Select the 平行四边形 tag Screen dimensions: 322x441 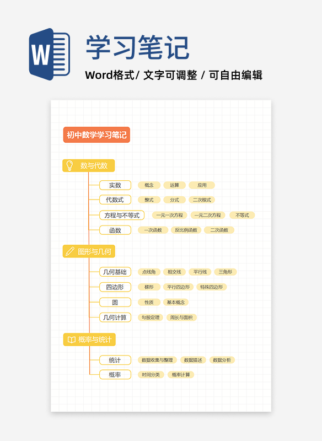[178, 287]
